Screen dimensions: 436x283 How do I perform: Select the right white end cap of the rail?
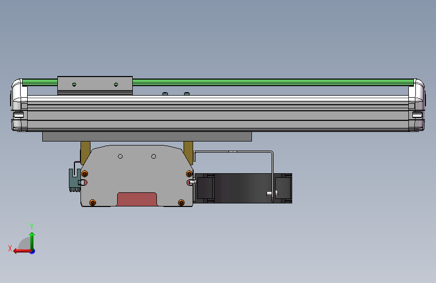click(x=416, y=105)
